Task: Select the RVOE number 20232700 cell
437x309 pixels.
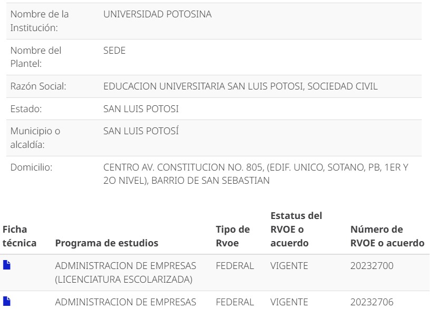Action: tap(372, 266)
